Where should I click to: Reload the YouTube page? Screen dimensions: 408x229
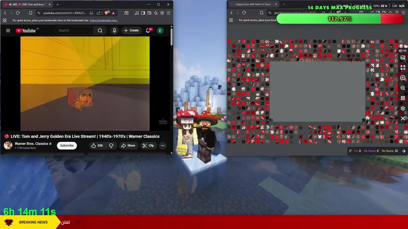(x=18, y=13)
